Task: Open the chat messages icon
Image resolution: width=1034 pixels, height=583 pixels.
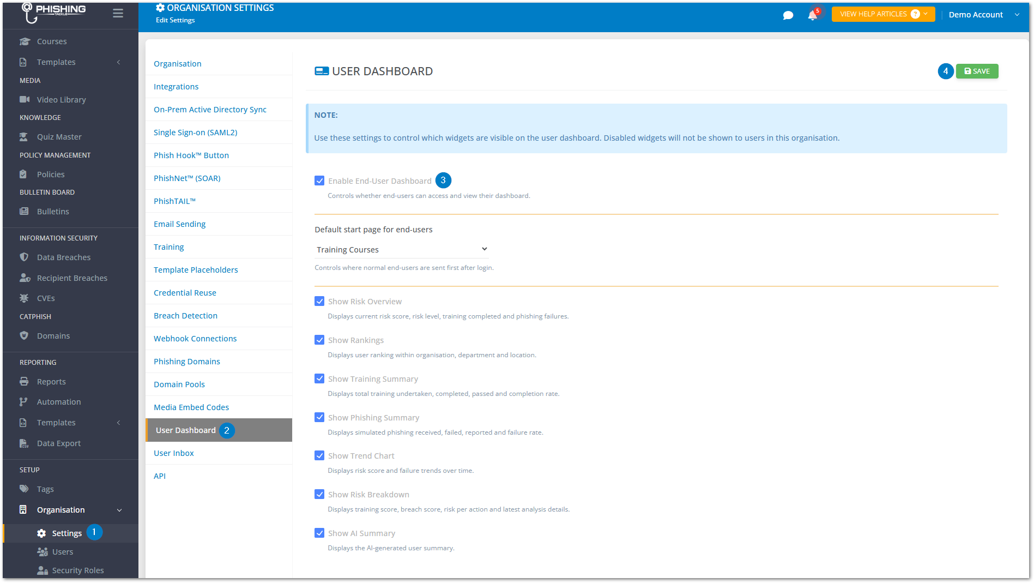Action: tap(788, 15)
